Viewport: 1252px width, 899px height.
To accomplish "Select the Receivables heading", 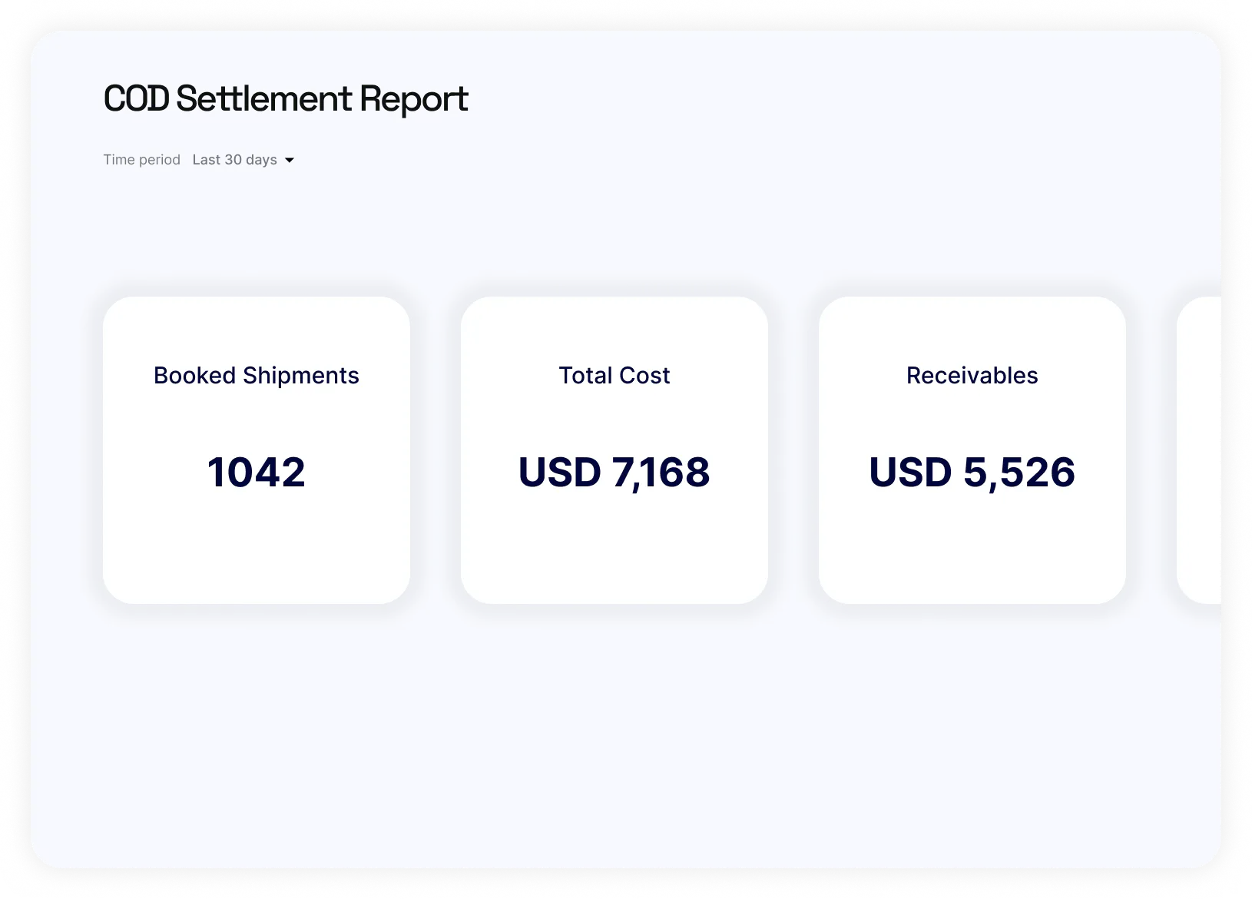I will point(972,375).
